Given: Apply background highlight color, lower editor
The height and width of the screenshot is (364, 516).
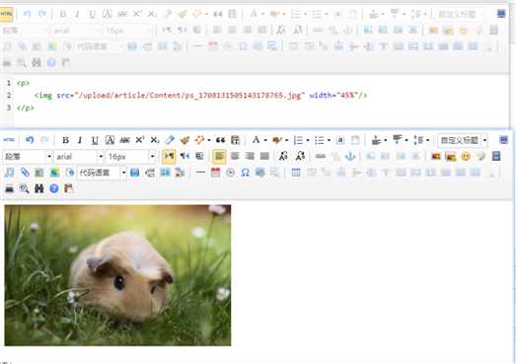Looking at the screenshot, I should 277,140.
